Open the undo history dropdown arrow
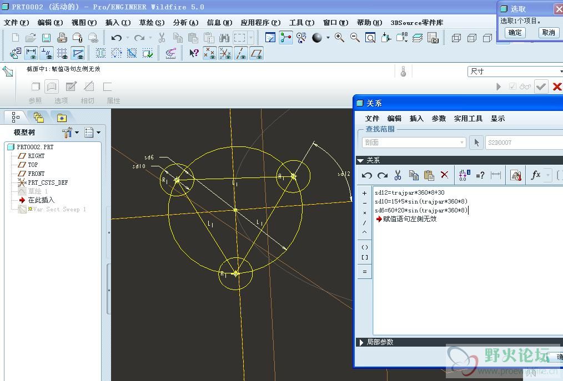The image size is (563, 381). [x=128, y=38]
